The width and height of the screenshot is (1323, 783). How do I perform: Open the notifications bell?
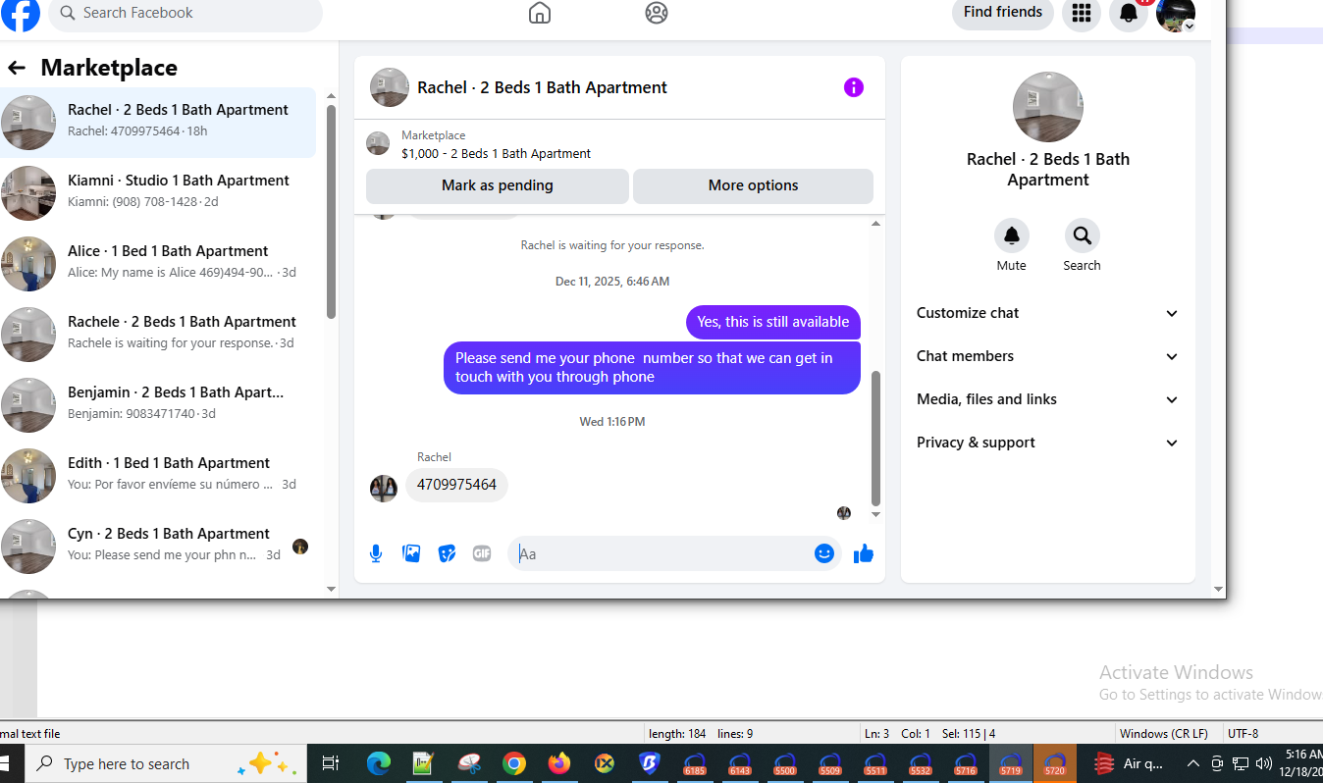1129,13
